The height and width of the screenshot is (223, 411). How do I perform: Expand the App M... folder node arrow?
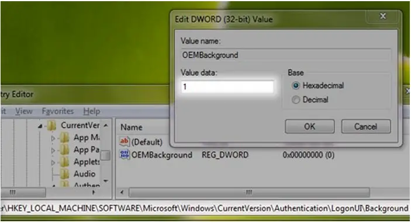(53, 138)
